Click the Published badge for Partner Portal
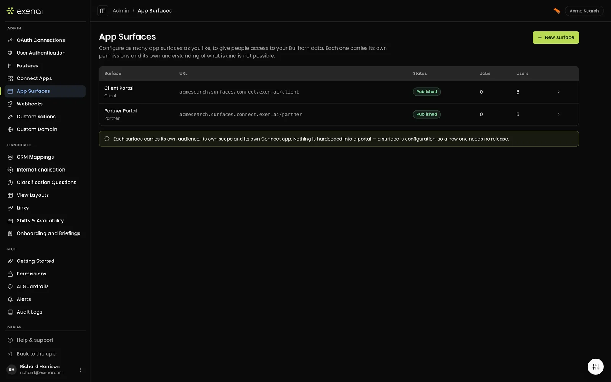The width and height of the screenshot is (611, 382). [427, 114]
